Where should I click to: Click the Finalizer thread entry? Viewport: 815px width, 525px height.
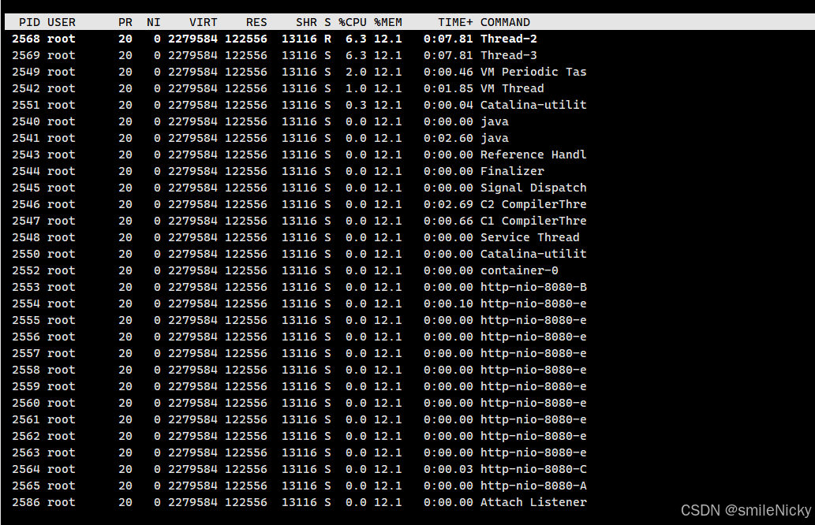pos(511,171)
